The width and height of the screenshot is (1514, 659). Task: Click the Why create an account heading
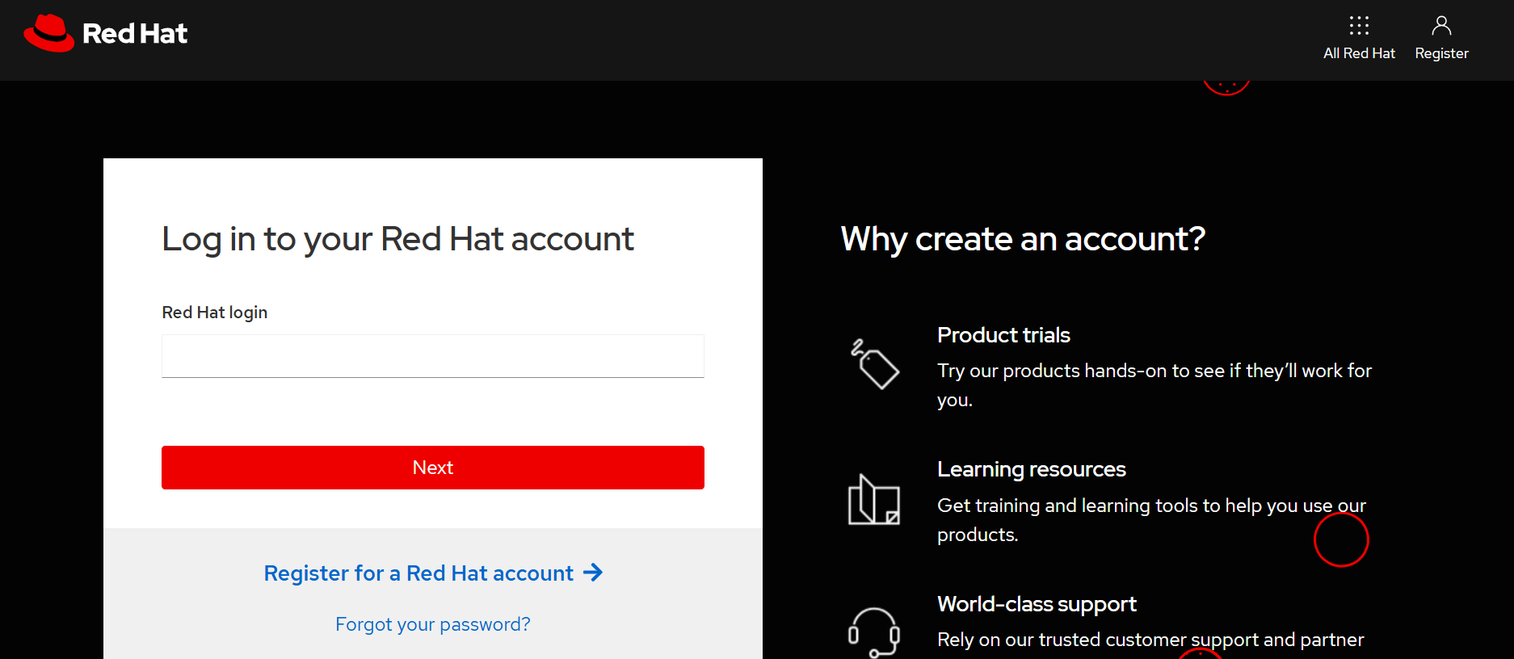point(1023,239)
